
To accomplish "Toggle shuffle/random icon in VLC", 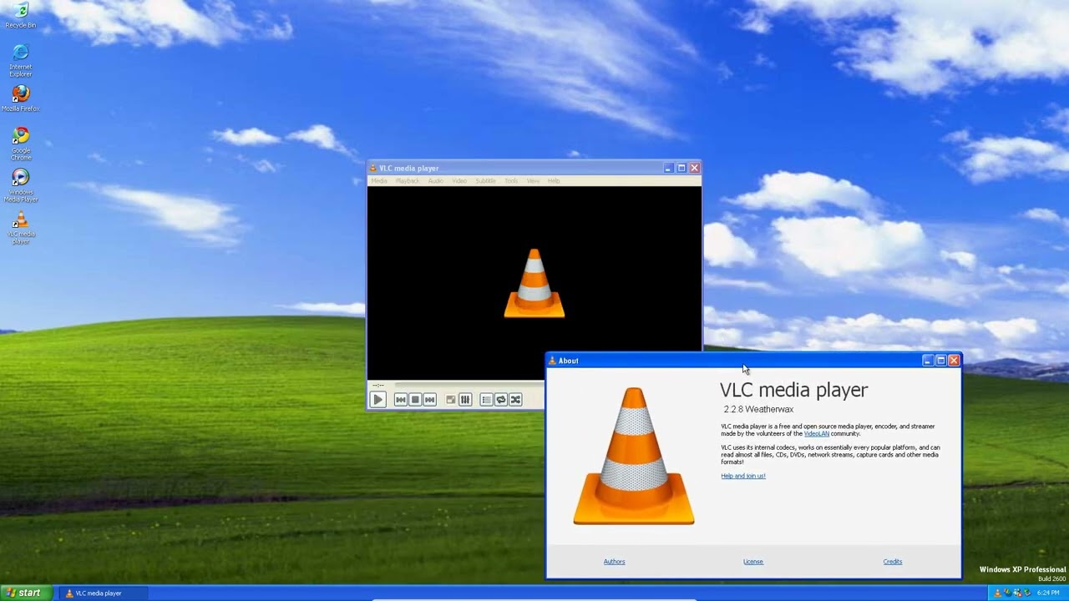I will pos(515,400).
